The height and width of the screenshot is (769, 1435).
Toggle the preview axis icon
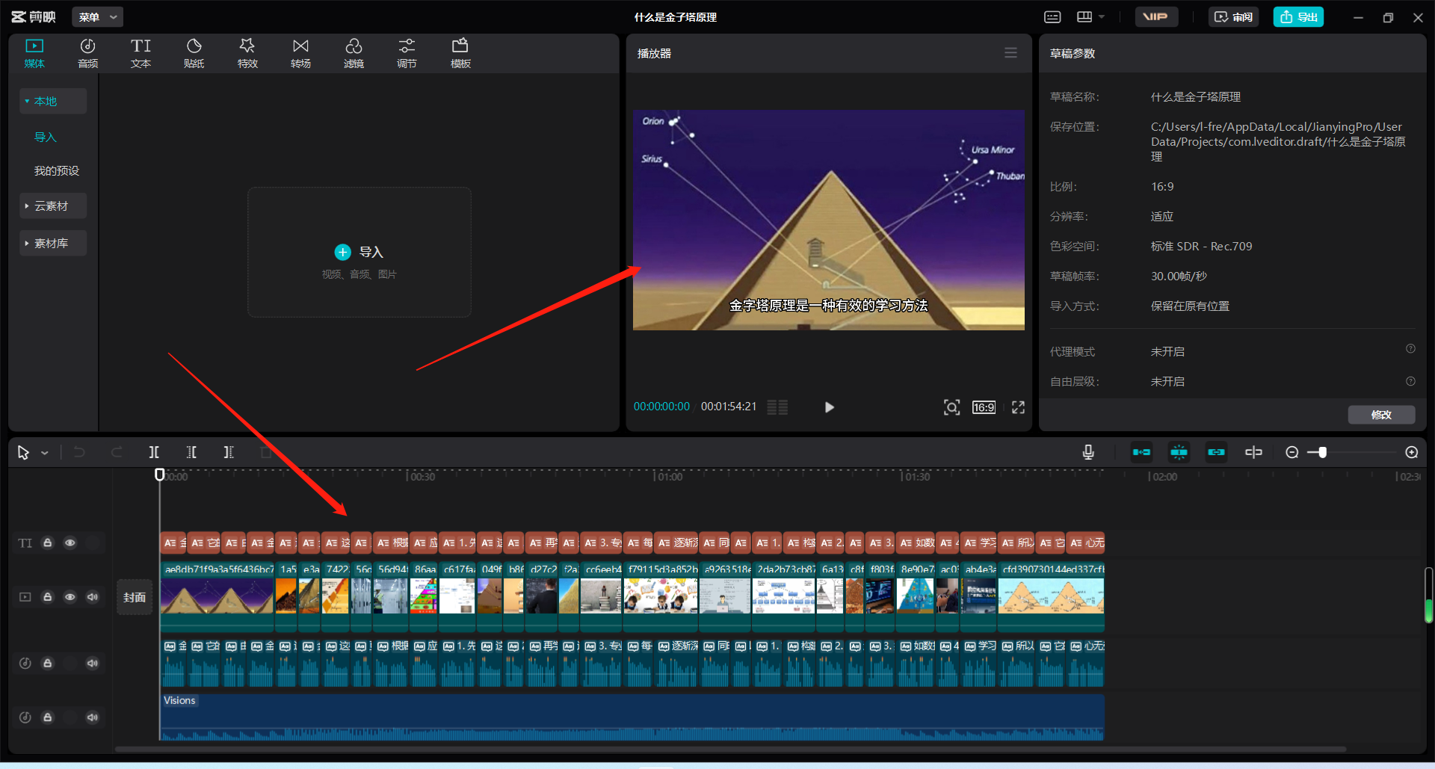[x=1253, y=452]
